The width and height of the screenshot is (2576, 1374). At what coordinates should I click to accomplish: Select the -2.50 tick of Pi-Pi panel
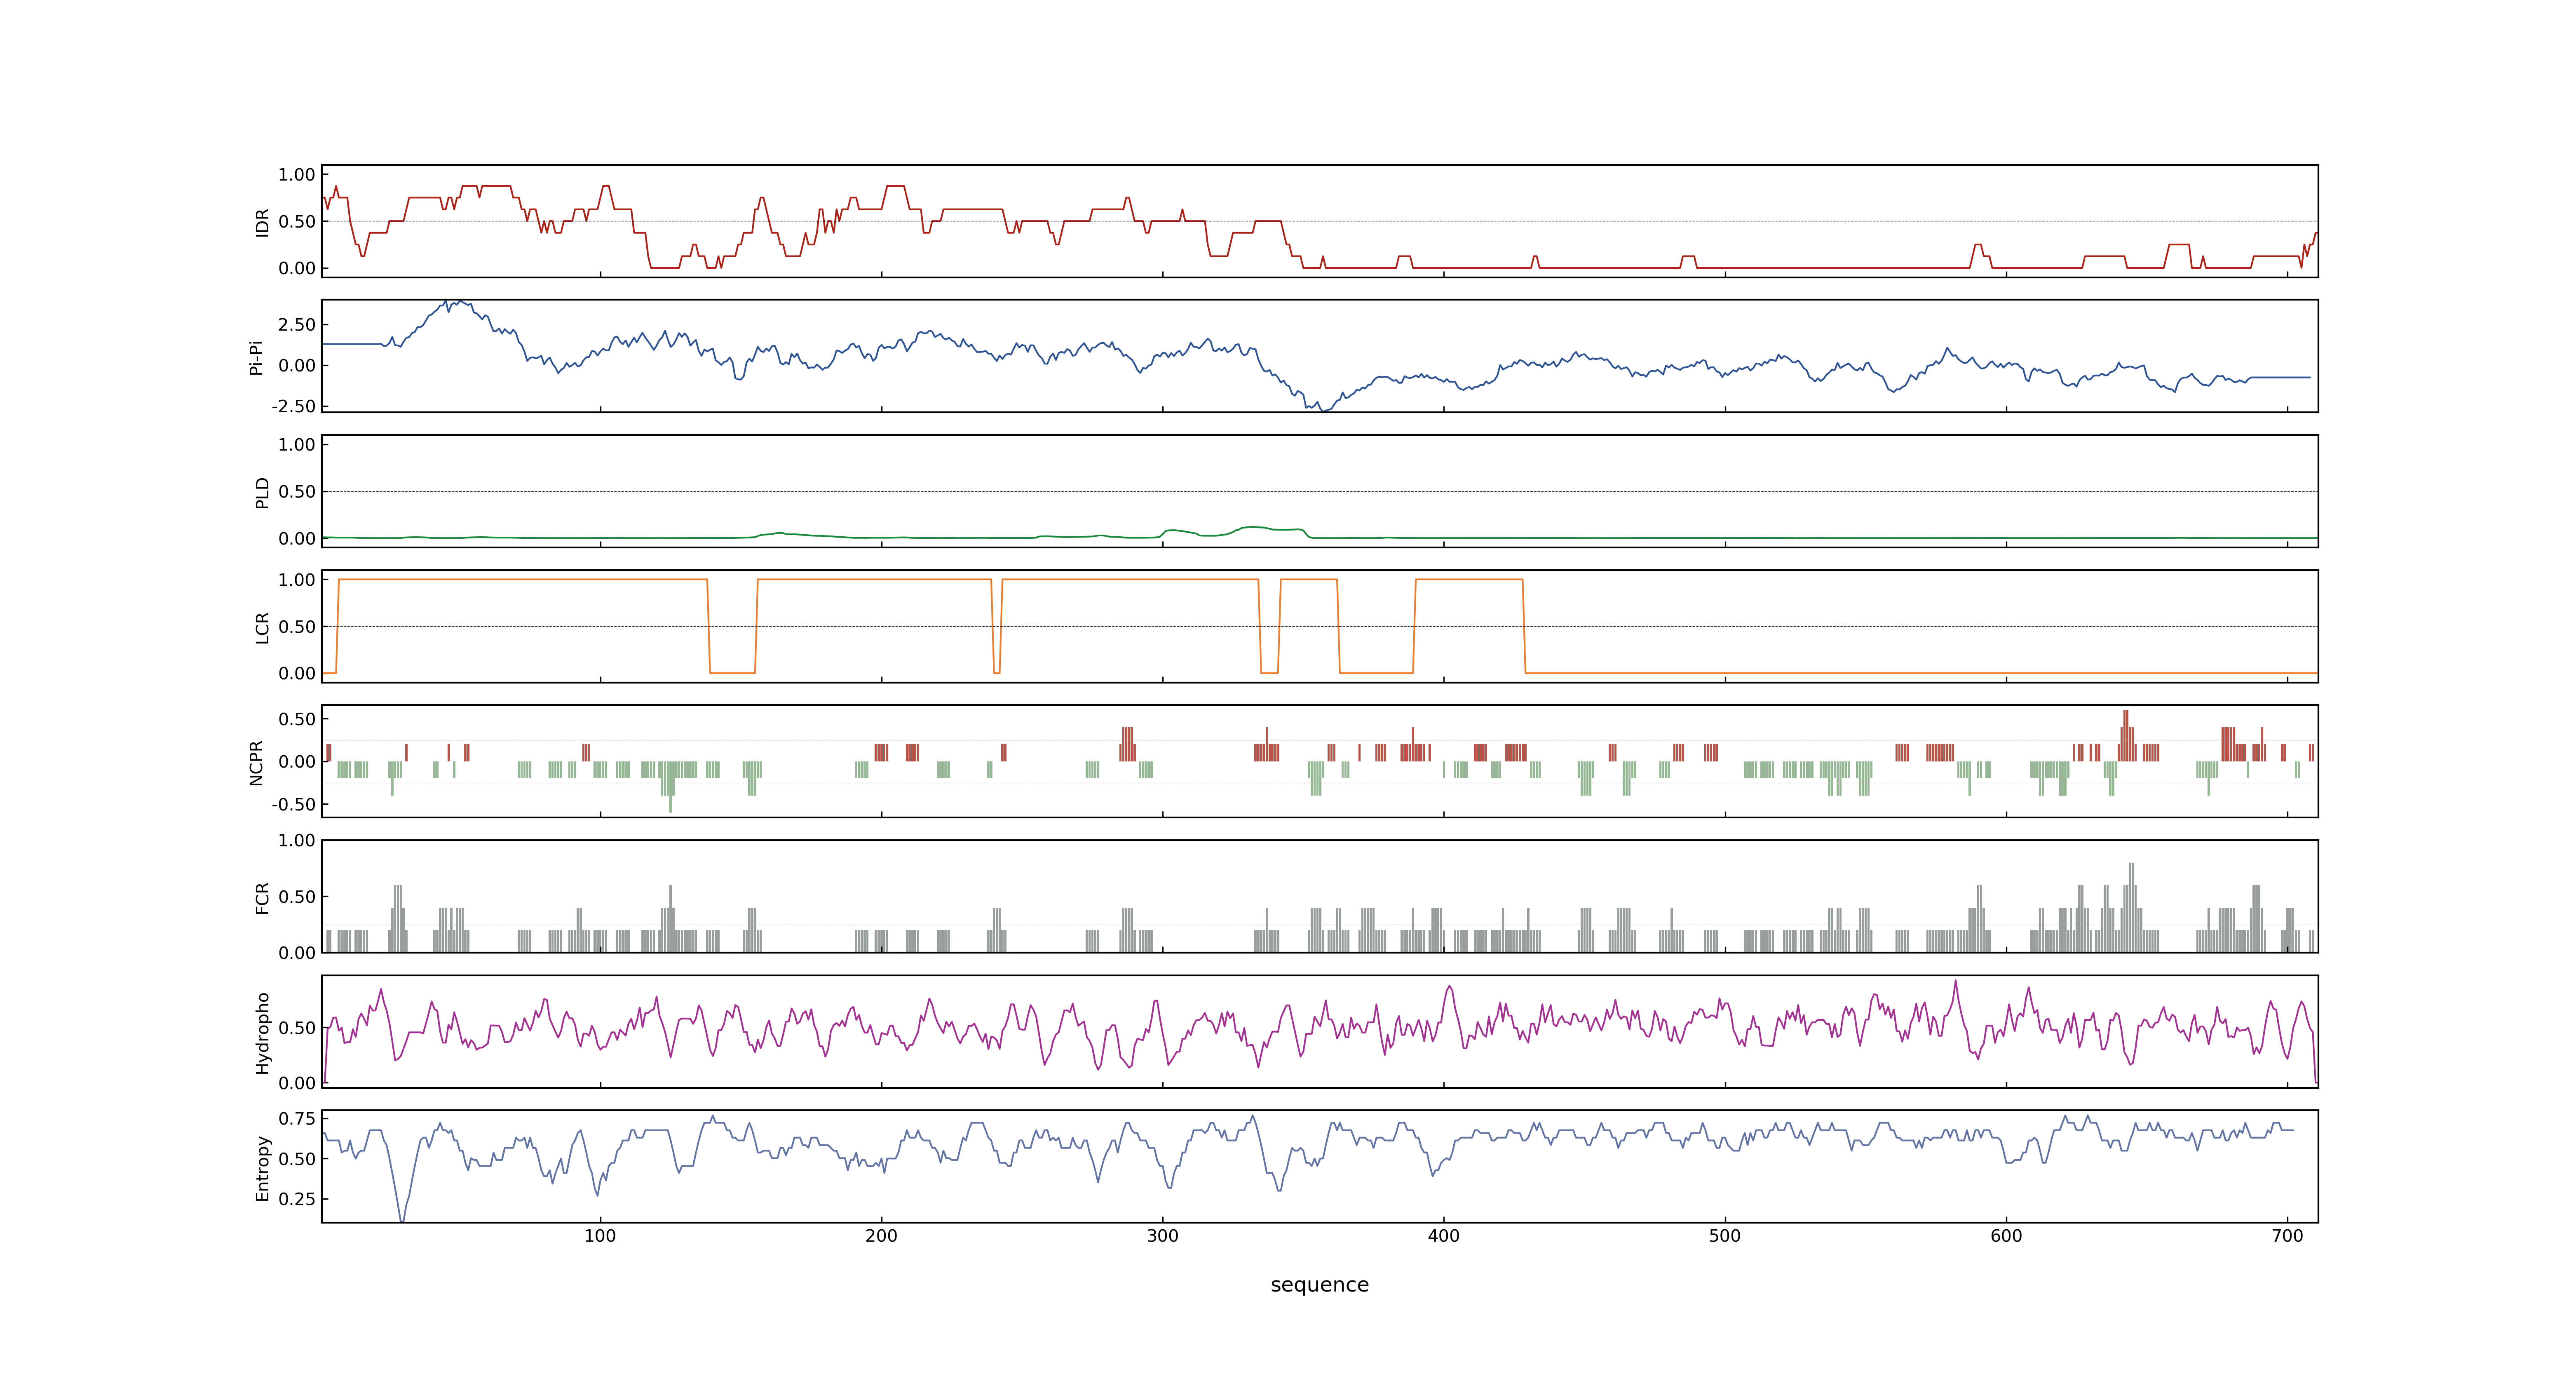pyautogui.click(x=293, y=406)
